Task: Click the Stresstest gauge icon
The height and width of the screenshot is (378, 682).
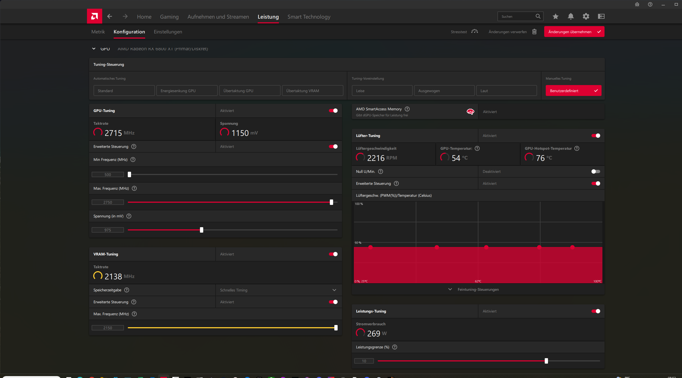Action: pyautogui.click(x=474, y=32)
